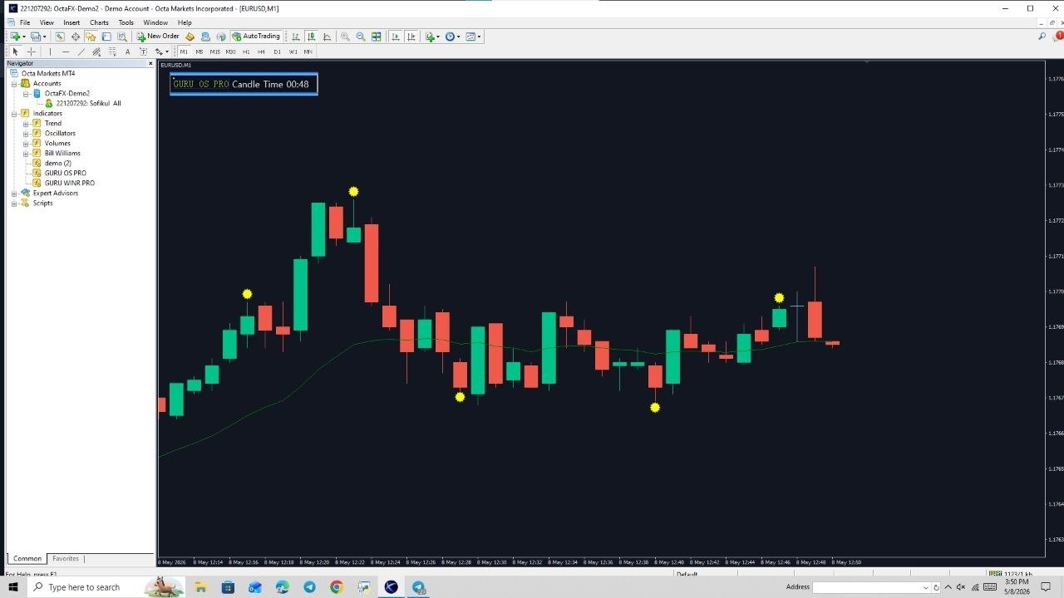Tile windows icon in toolbar
Viewport: 1064px width, 598px height.
[x=377, y=37]
